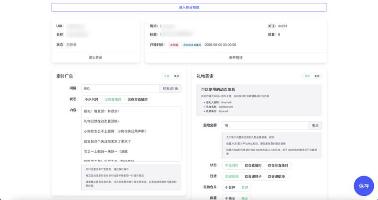Click the ad line starting 宝贝～上船吗
The image size is (378, 200).
tap(105, 152)
